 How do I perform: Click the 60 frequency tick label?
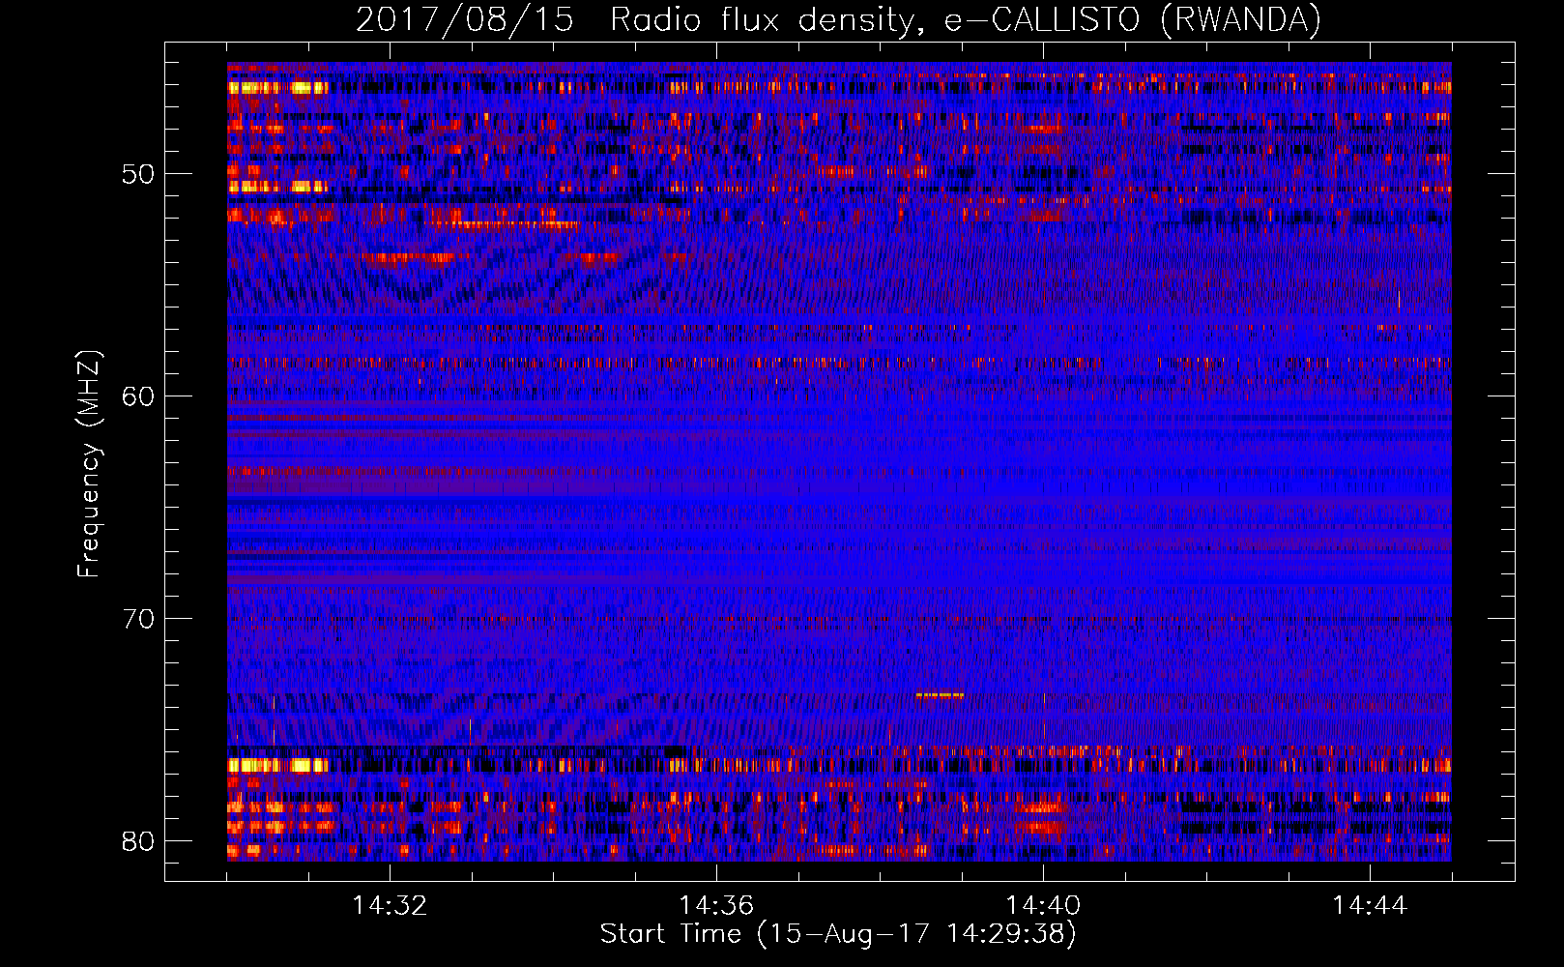tap(138, 396)
